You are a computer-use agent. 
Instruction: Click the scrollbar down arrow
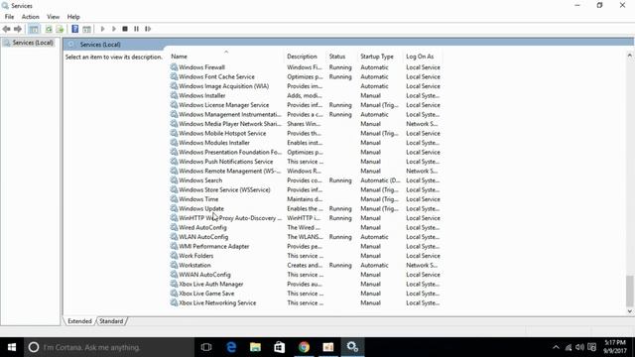(x=629, y=310)
